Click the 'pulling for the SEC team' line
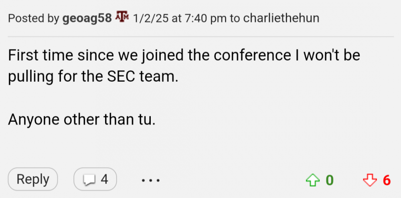The height and width of the screenshot is (198, 401). pyautogui.click(x=92, y=76)
